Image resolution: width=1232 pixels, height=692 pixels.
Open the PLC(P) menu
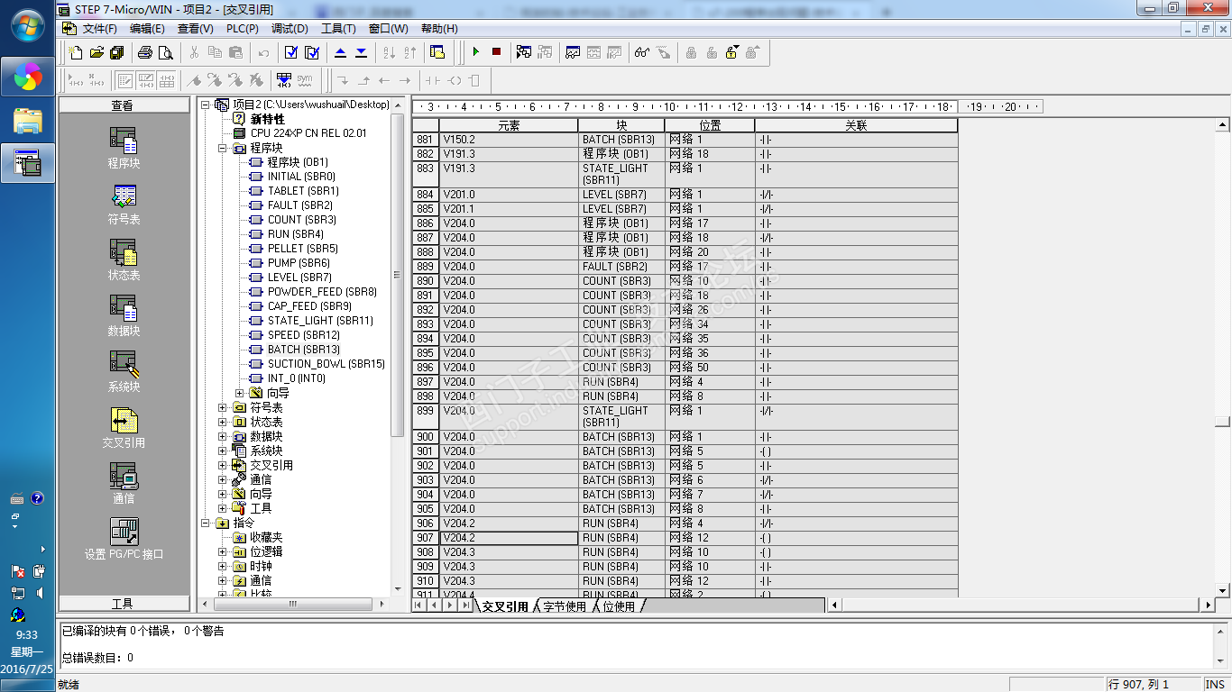(243, 29)
